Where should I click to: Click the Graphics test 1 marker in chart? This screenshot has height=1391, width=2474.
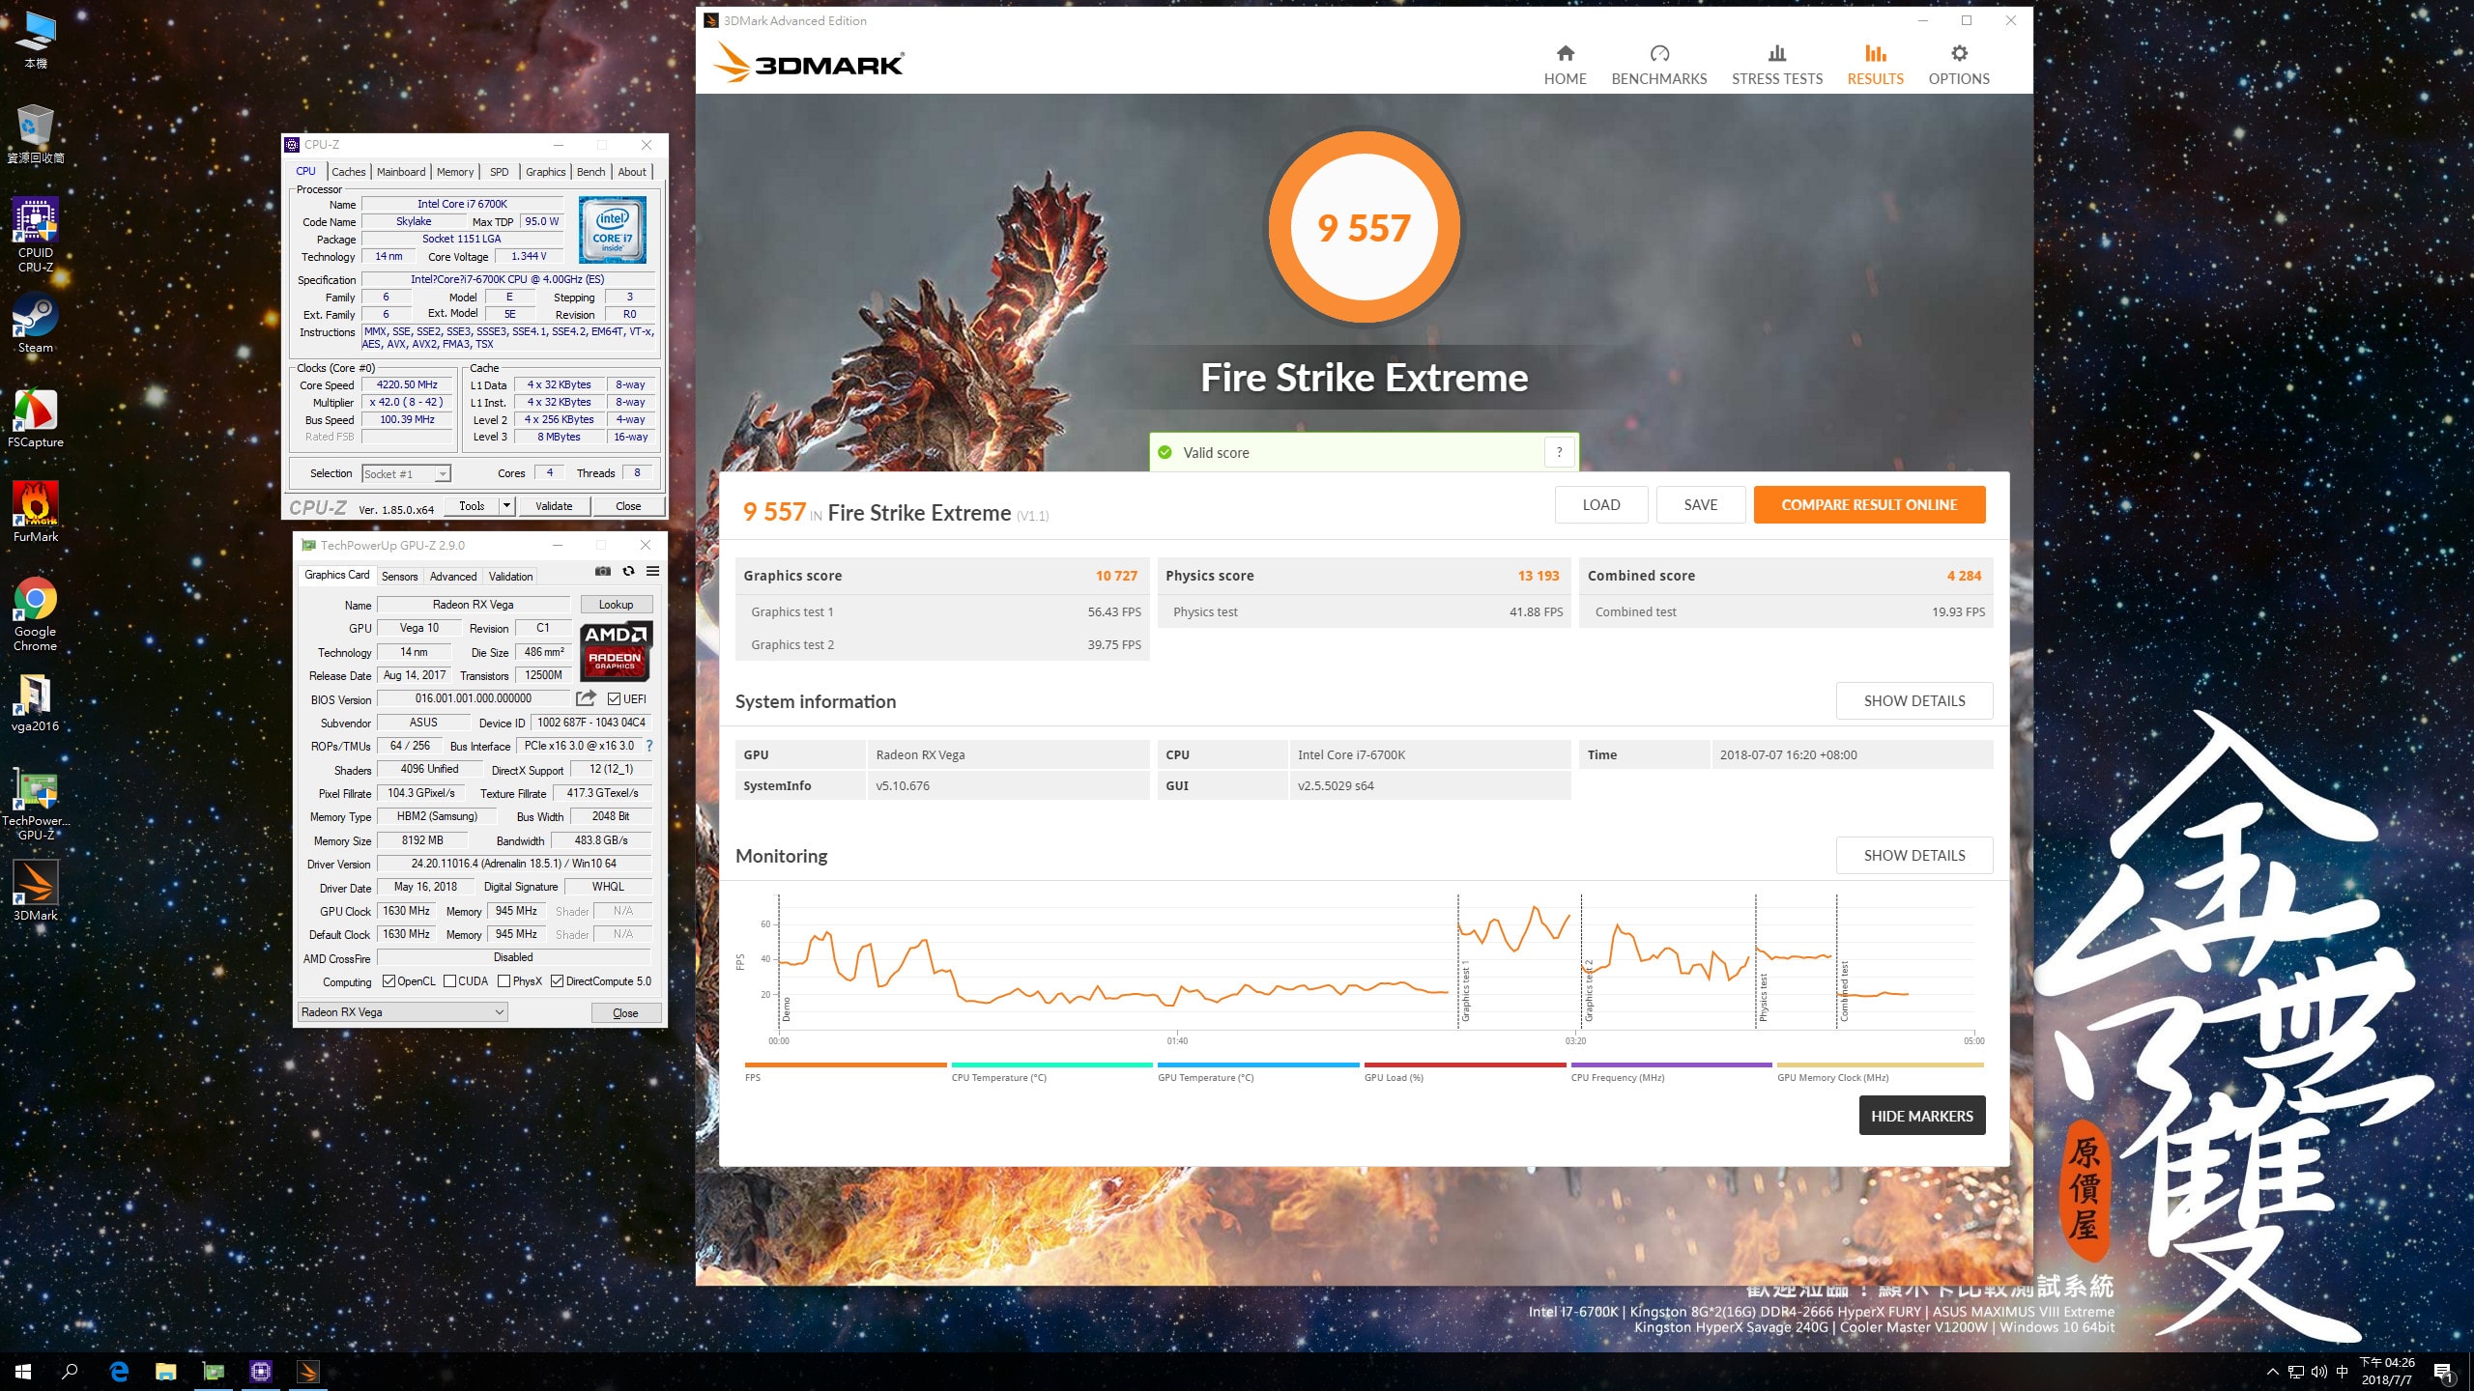click(1465, 991)
